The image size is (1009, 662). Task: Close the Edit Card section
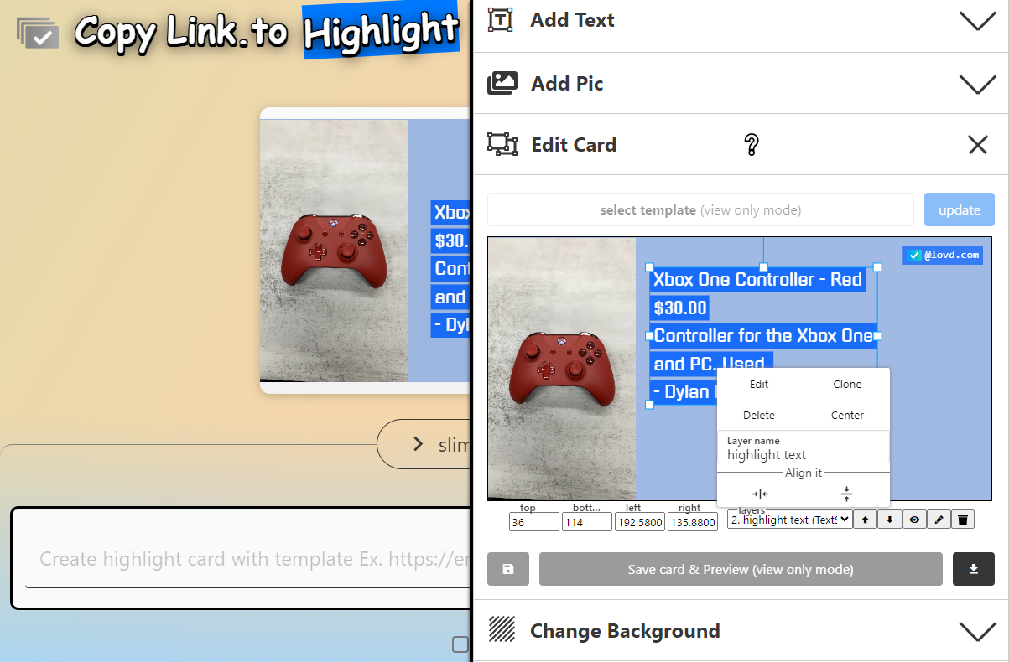(978, 145)
